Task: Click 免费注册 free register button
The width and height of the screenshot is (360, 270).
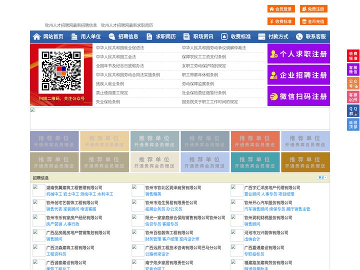Action: 313,9
